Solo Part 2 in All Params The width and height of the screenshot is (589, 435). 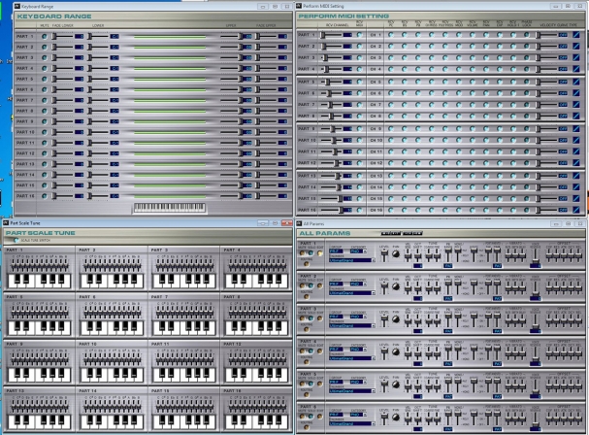[x=311, y=285]
